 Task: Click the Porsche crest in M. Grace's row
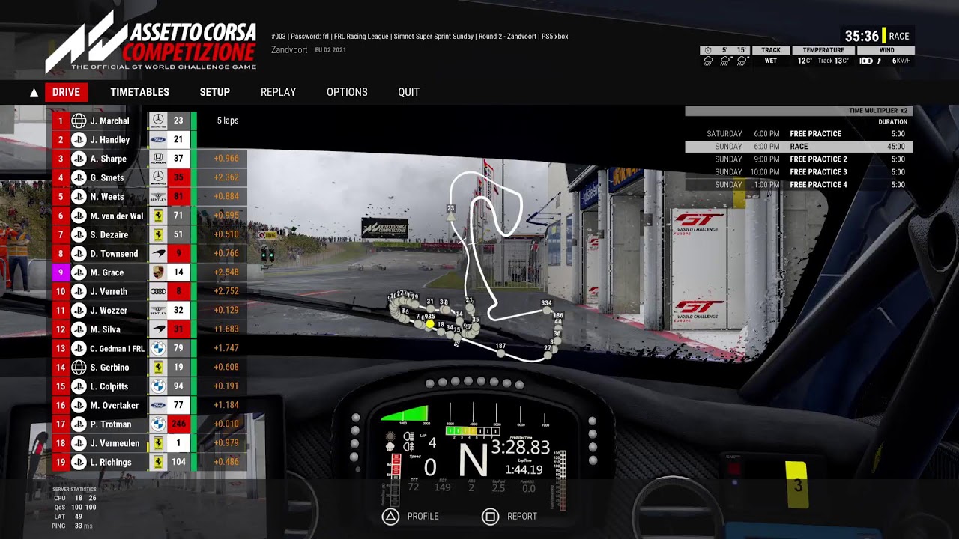coord(158,272)
